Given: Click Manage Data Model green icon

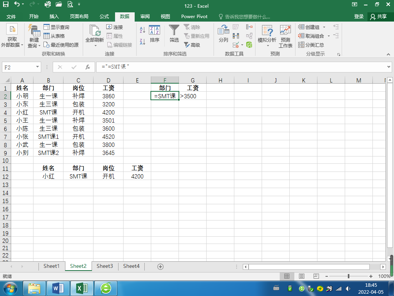Looking at the screenshot, I should click(x=249, y=45).
